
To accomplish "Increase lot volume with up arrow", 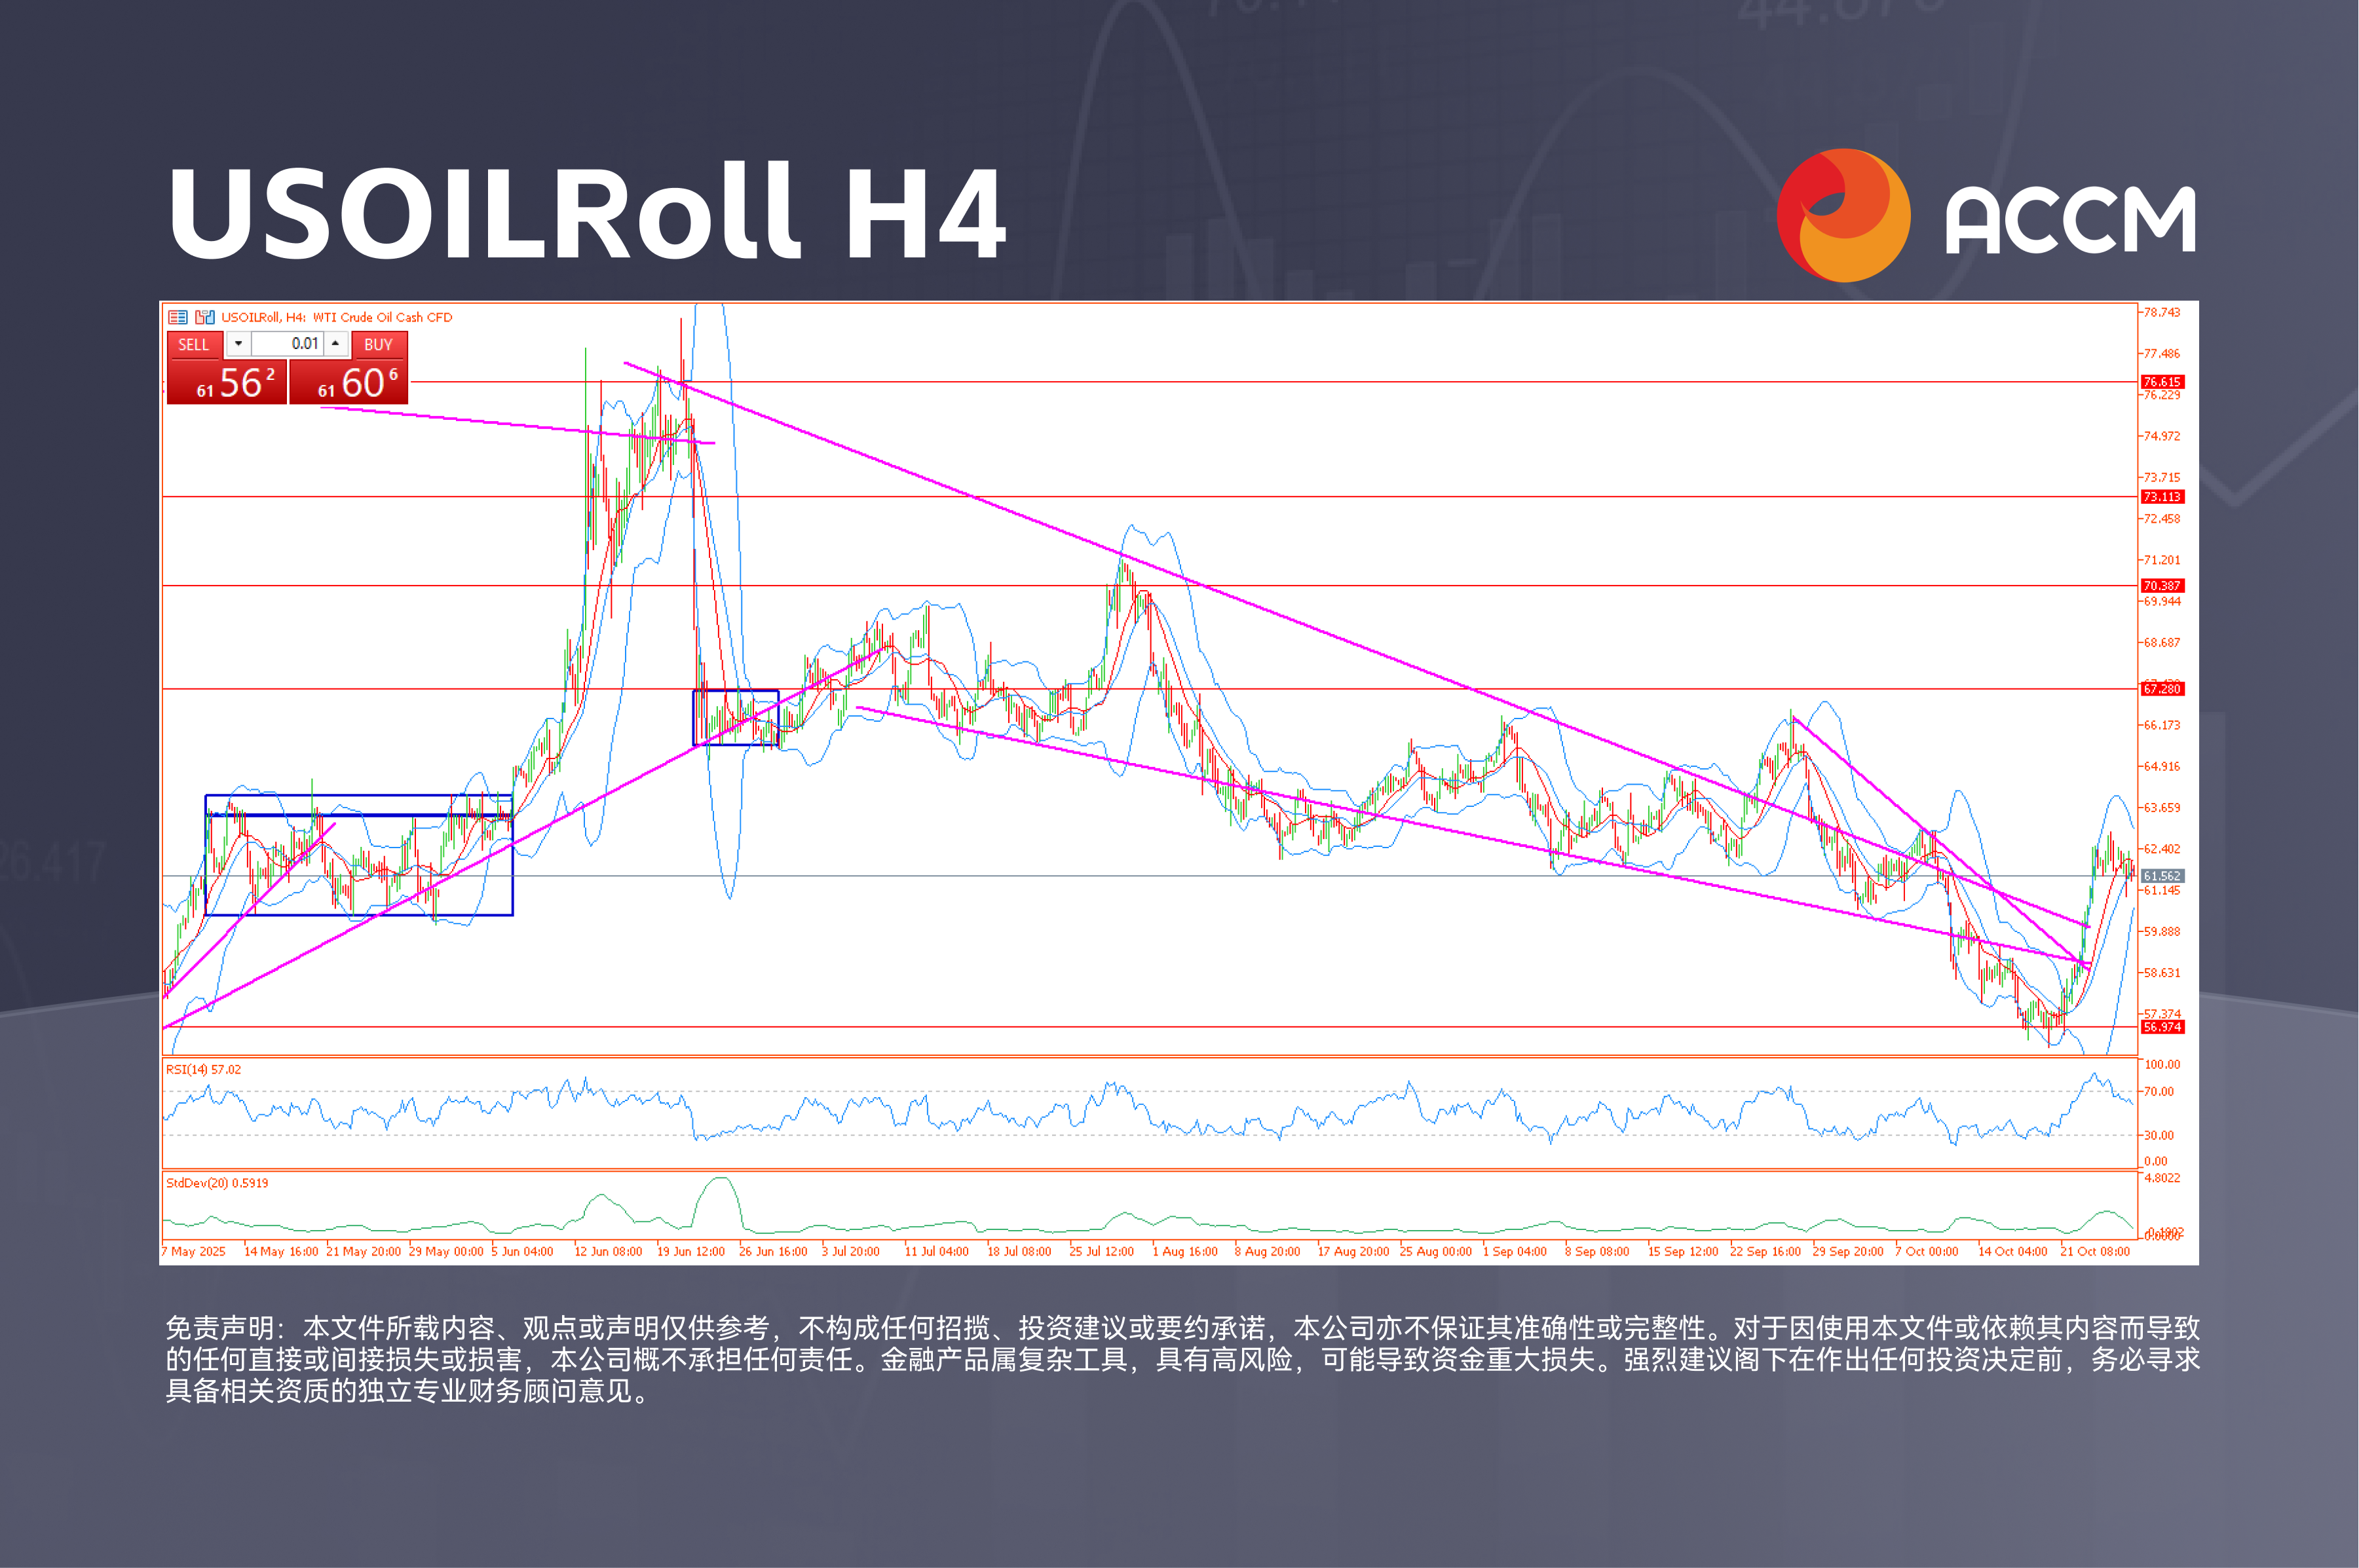I will point(336,344).
